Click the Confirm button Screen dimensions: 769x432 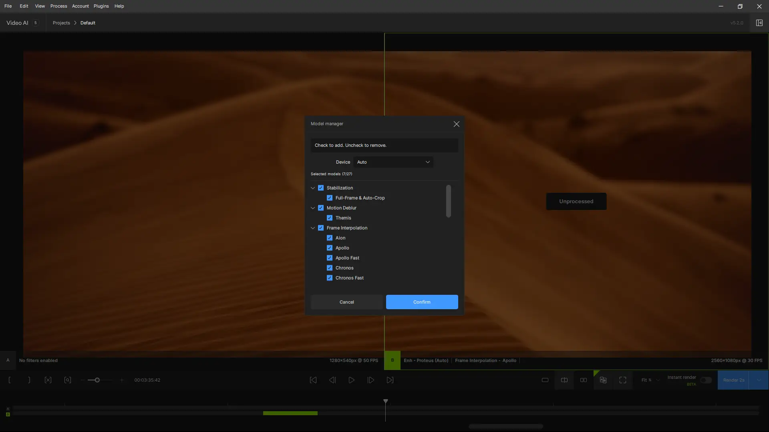(422, 302)
